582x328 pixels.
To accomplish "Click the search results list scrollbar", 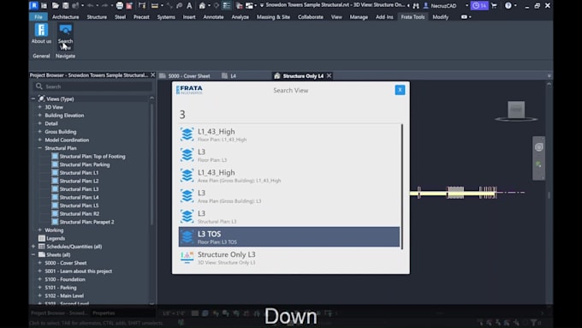I will (x=402, y=187).
